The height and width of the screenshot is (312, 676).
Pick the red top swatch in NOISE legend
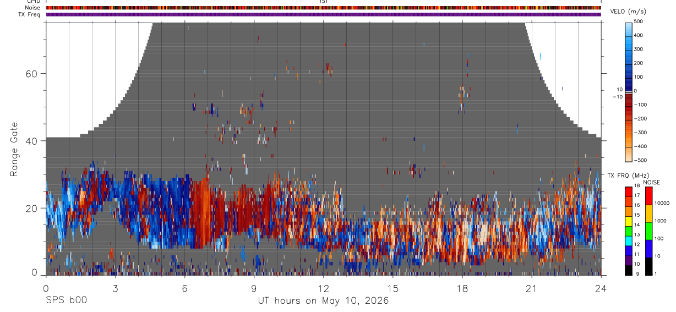[648, 196]
